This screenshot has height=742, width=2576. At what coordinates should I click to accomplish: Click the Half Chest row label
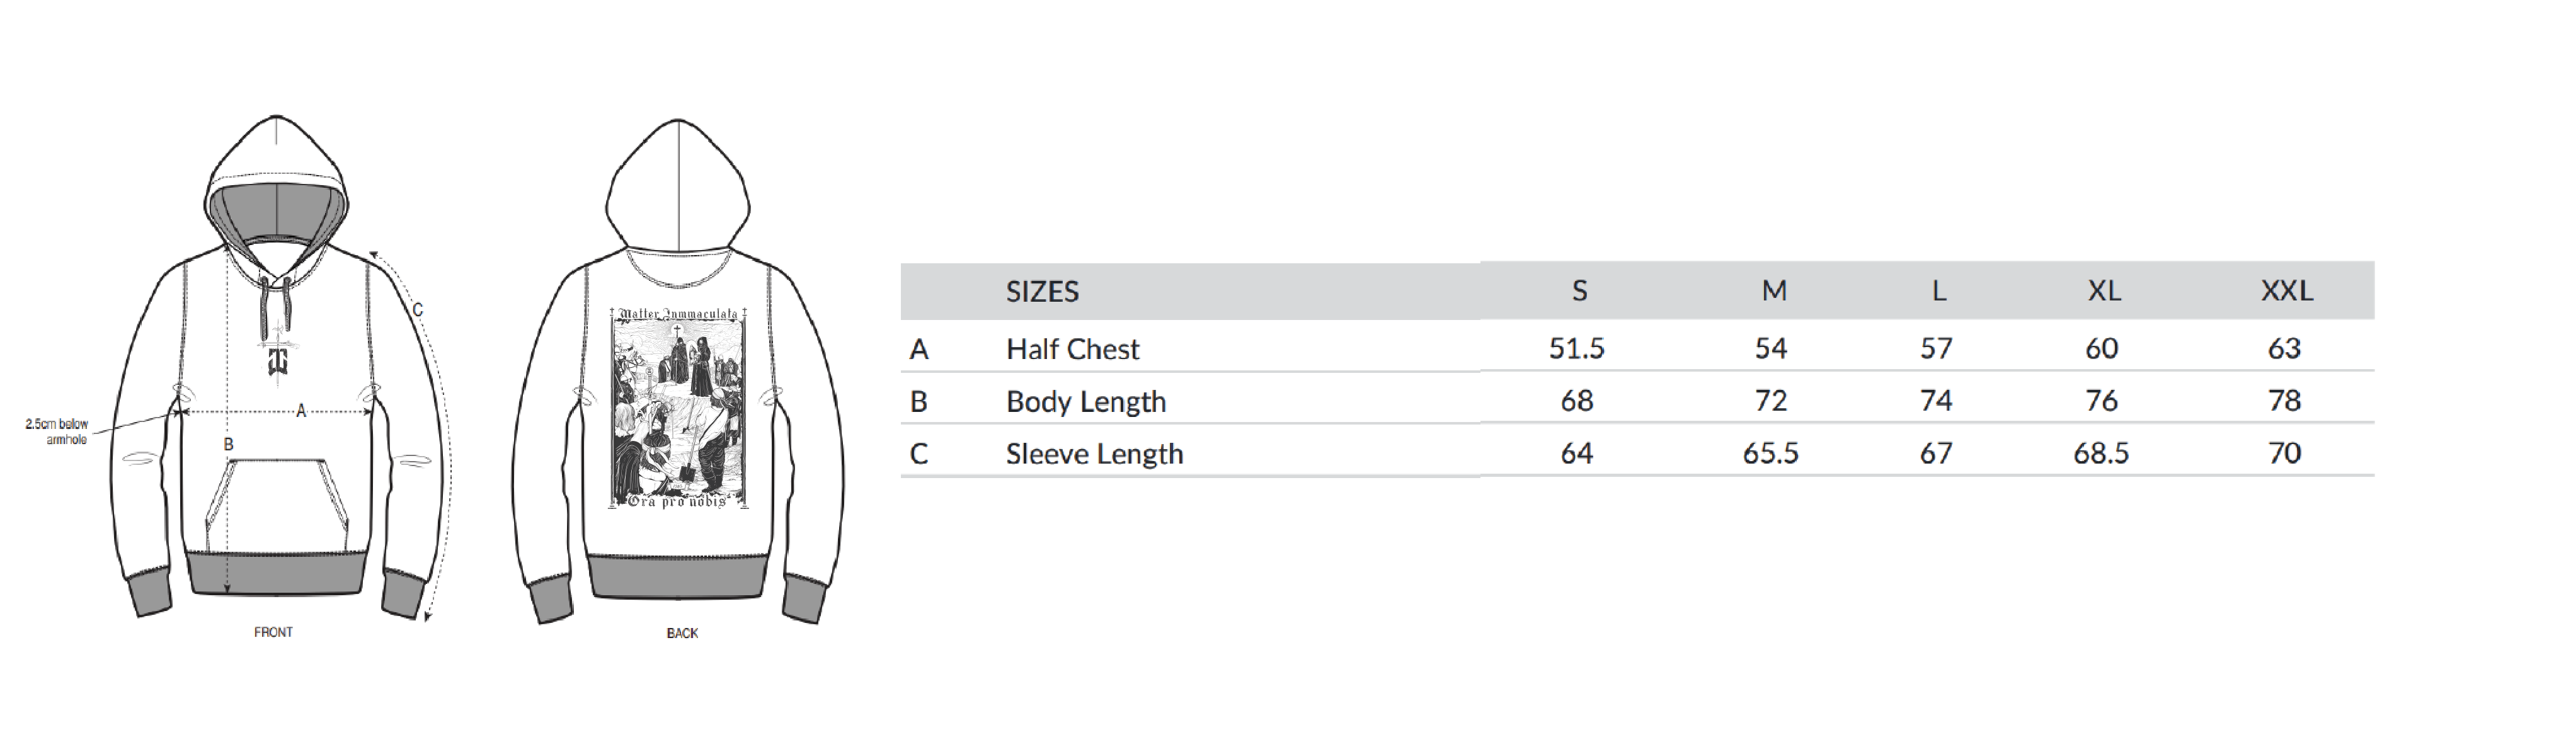(1072, 349)
